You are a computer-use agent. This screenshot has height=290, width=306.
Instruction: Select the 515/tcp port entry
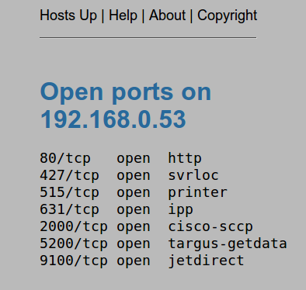pyautogui.click(x=69, y=192)
